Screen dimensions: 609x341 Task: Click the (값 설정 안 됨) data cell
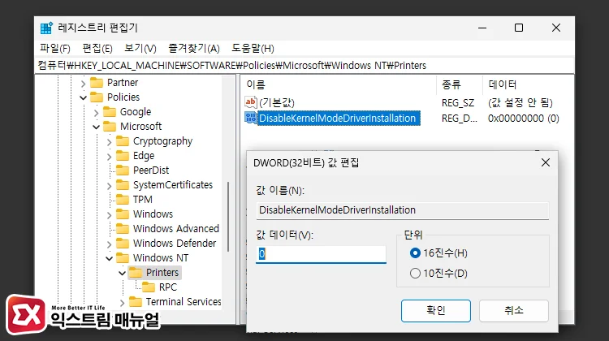[520, 102]
